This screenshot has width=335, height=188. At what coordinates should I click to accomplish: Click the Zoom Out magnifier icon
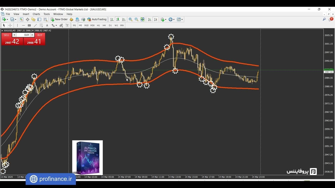(x=136, y=19)
